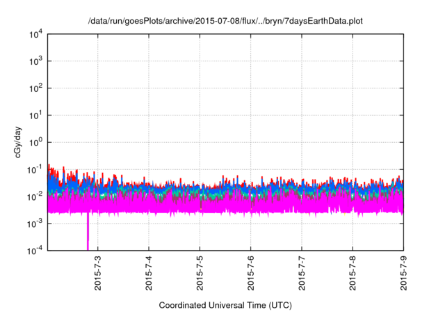This screenshot has height=312, width=445.
Task: Click the 10^2 y-axis tick label
Action: pos(35,88)
